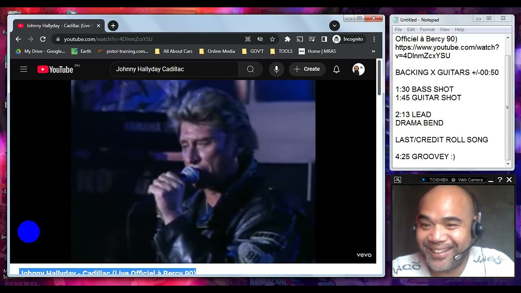The image size is (521, 293).
Task: Bookmark this page with the star
Action: tap(272, 39)
